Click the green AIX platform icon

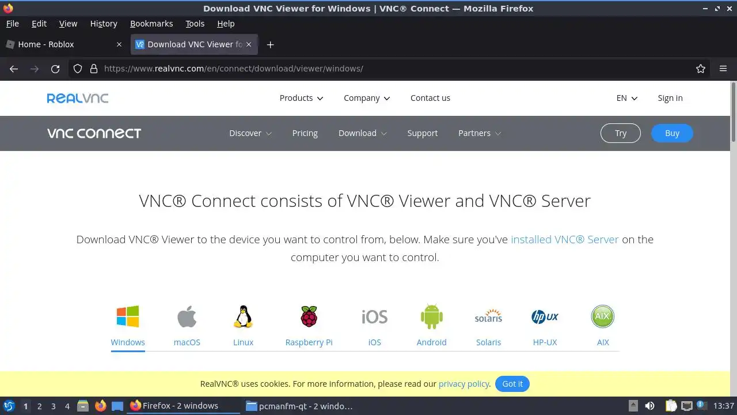click(603, 316)
